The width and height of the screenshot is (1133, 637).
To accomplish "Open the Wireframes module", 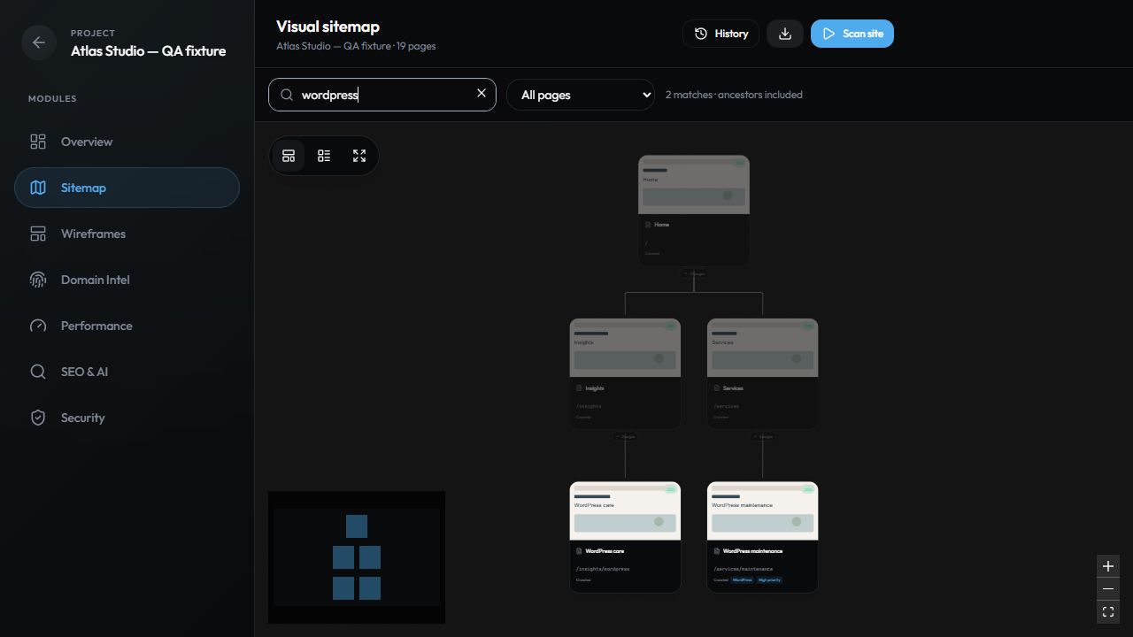I will pyautogui.click(x=127, y=234).
